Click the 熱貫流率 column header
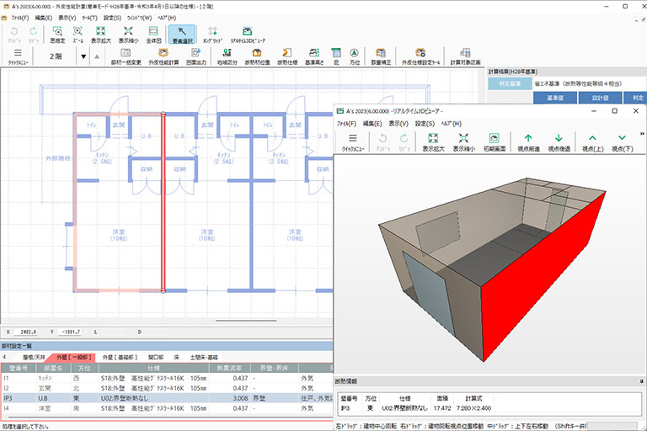 coord(229,368)
